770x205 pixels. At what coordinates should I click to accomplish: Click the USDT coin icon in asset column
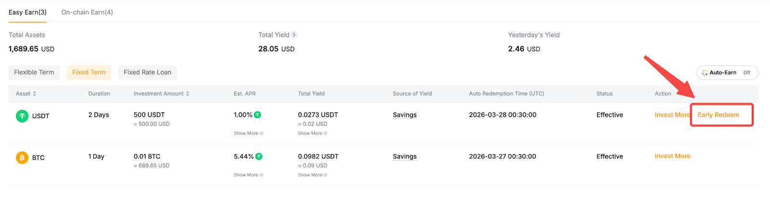tap(22, 116)
